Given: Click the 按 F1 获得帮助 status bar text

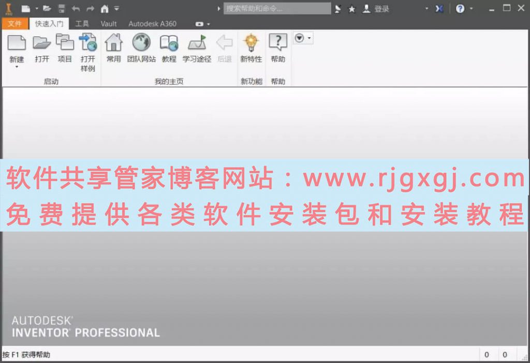Looking at the screenshot, I should 26,355.
